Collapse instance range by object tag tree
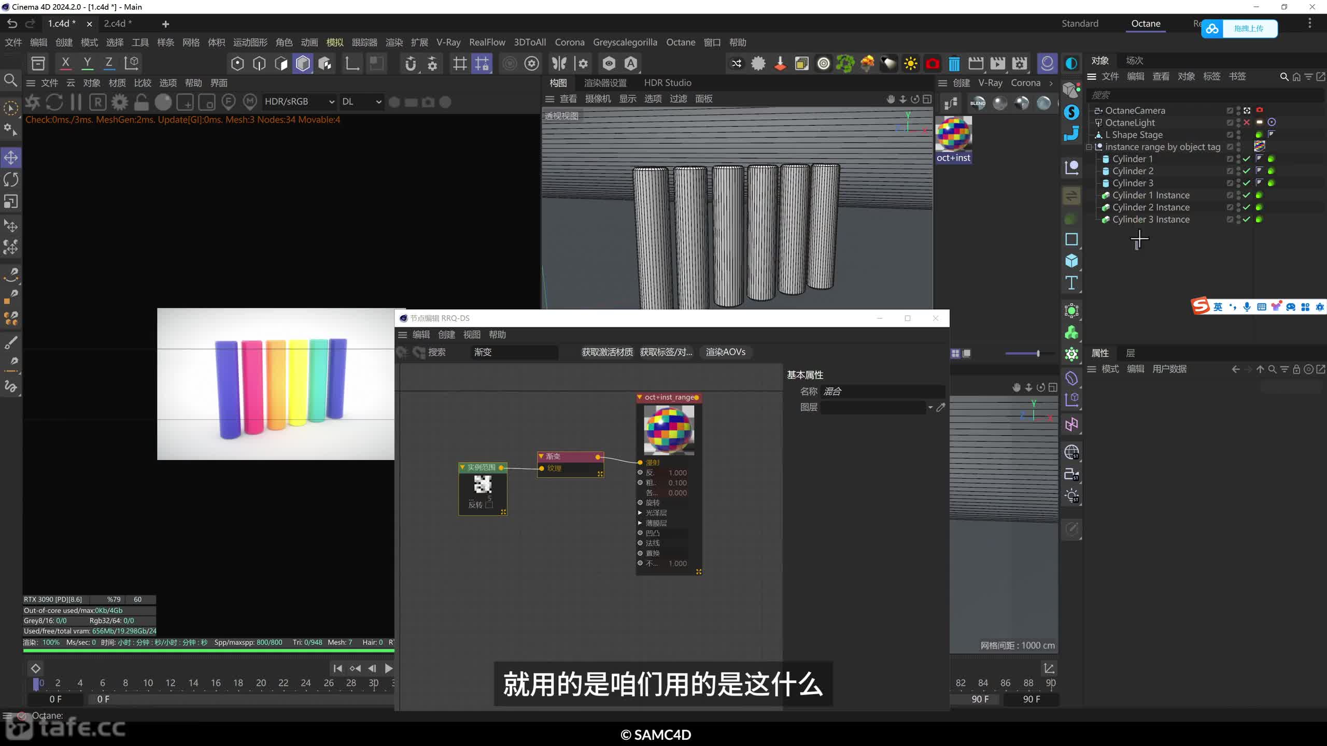 click(1089, 147)
